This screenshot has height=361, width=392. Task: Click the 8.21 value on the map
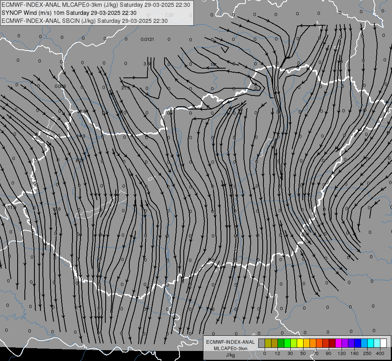(x=80, y=160)
